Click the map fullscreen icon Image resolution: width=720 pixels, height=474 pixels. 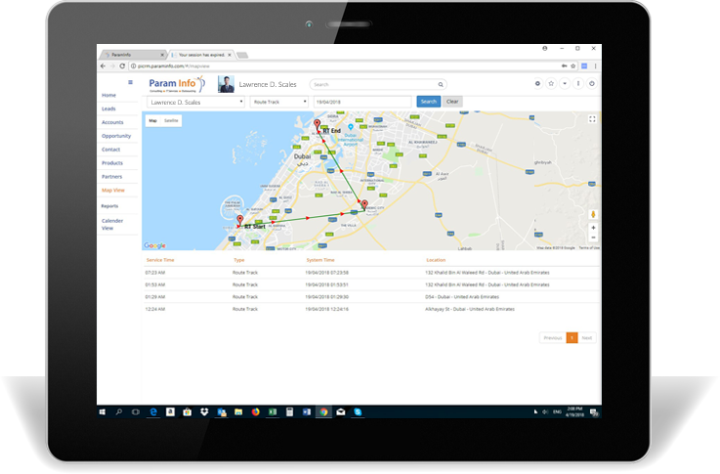[592, 119]
